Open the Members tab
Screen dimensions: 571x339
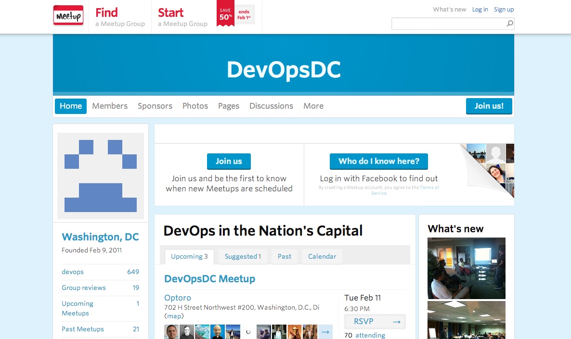[x=110, y=106]
